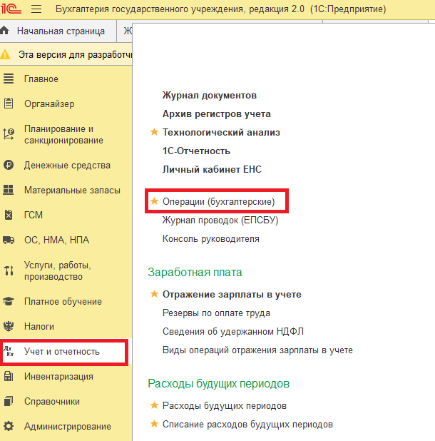Open Виды операций отражения зарплаты в учете
Screen dimensions: 435x441
[257, 350]
